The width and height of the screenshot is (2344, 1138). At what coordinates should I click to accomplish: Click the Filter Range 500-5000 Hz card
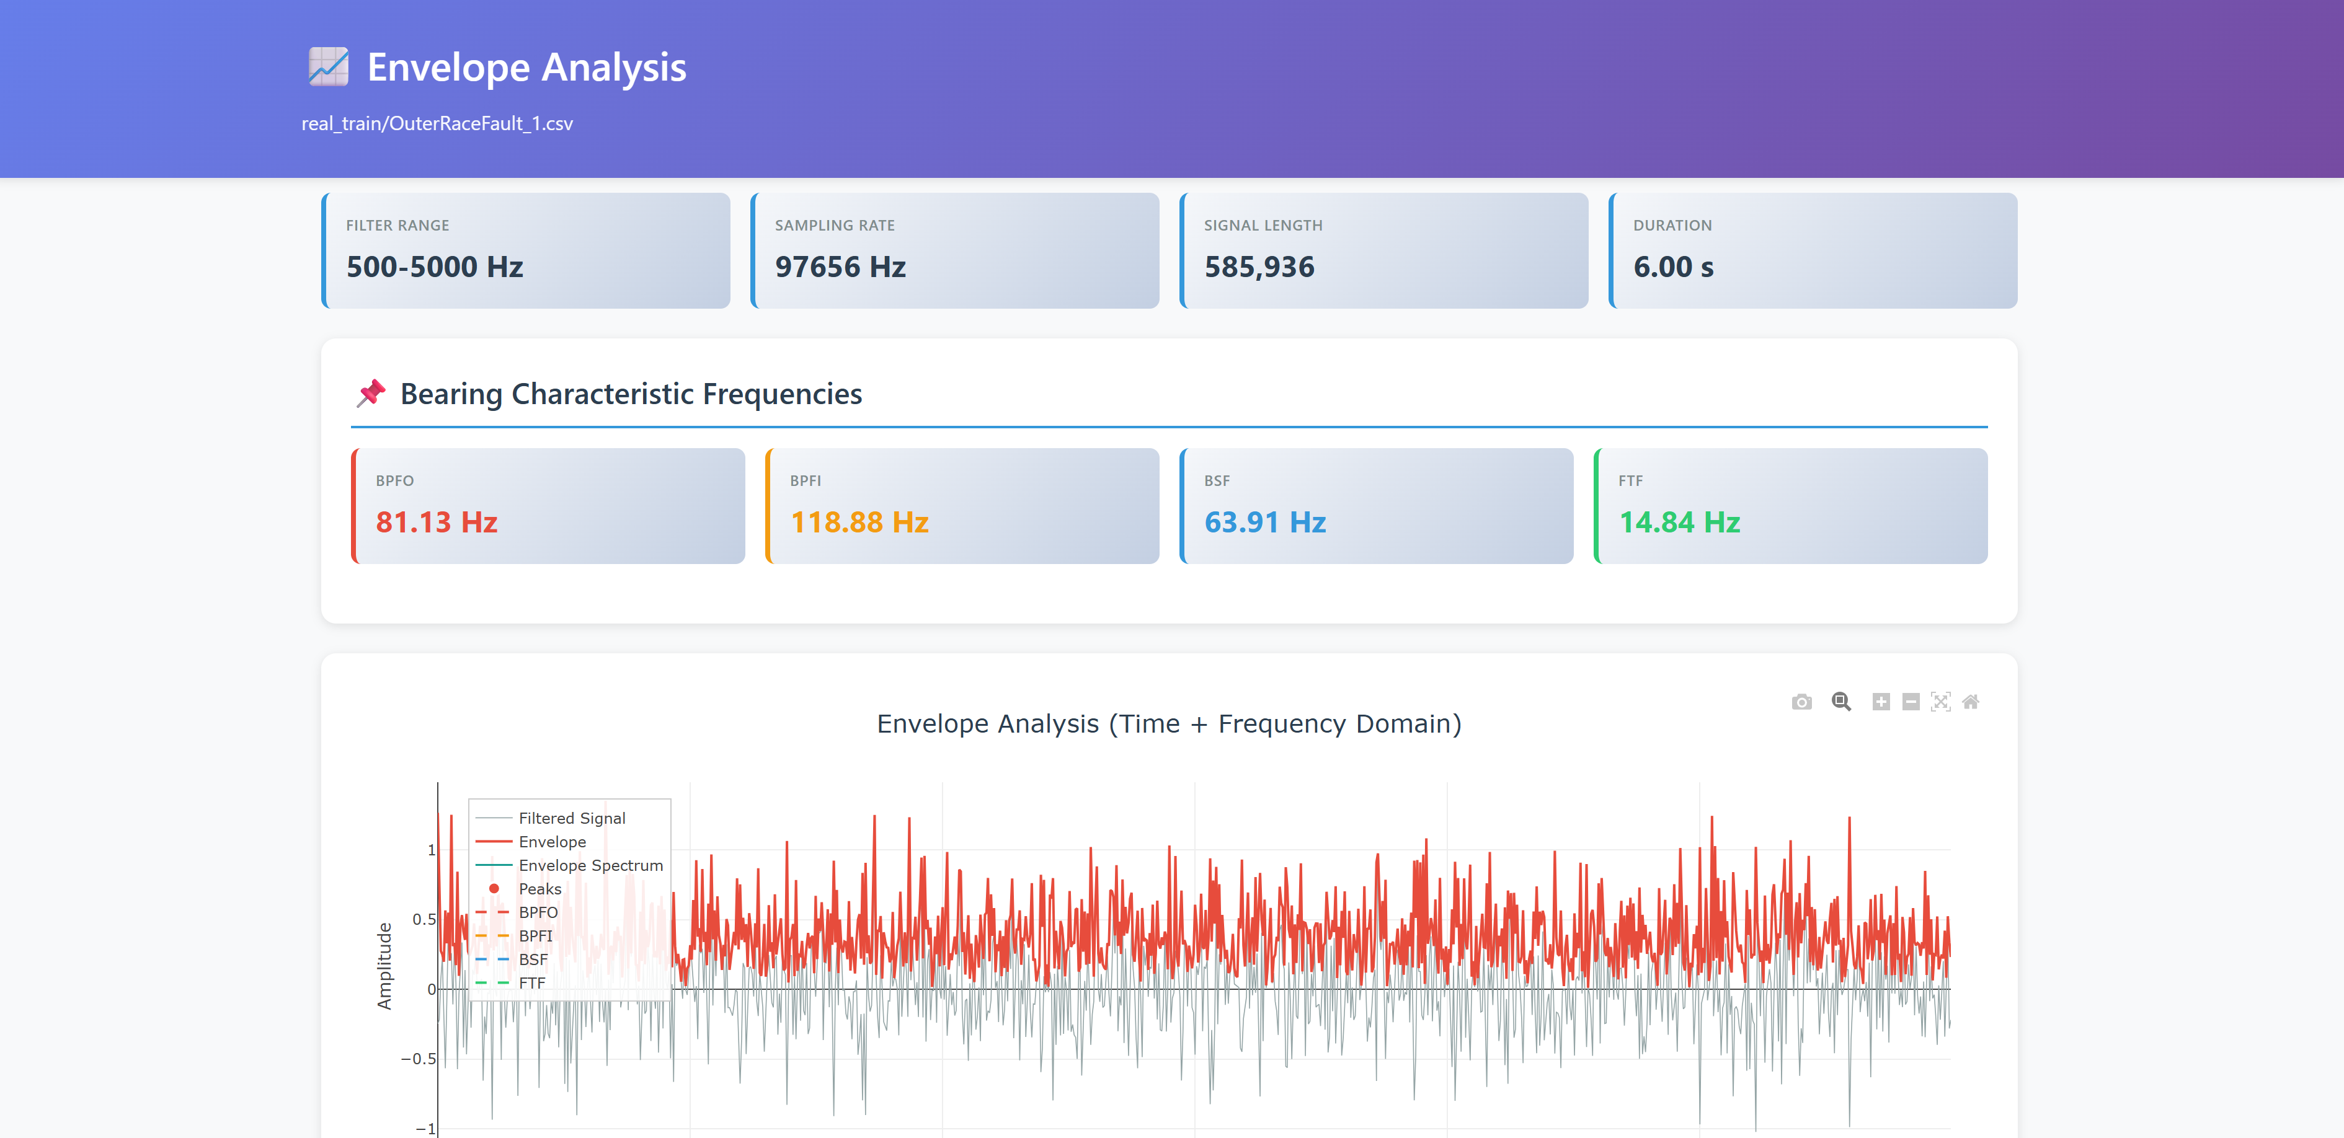[526, 250]
